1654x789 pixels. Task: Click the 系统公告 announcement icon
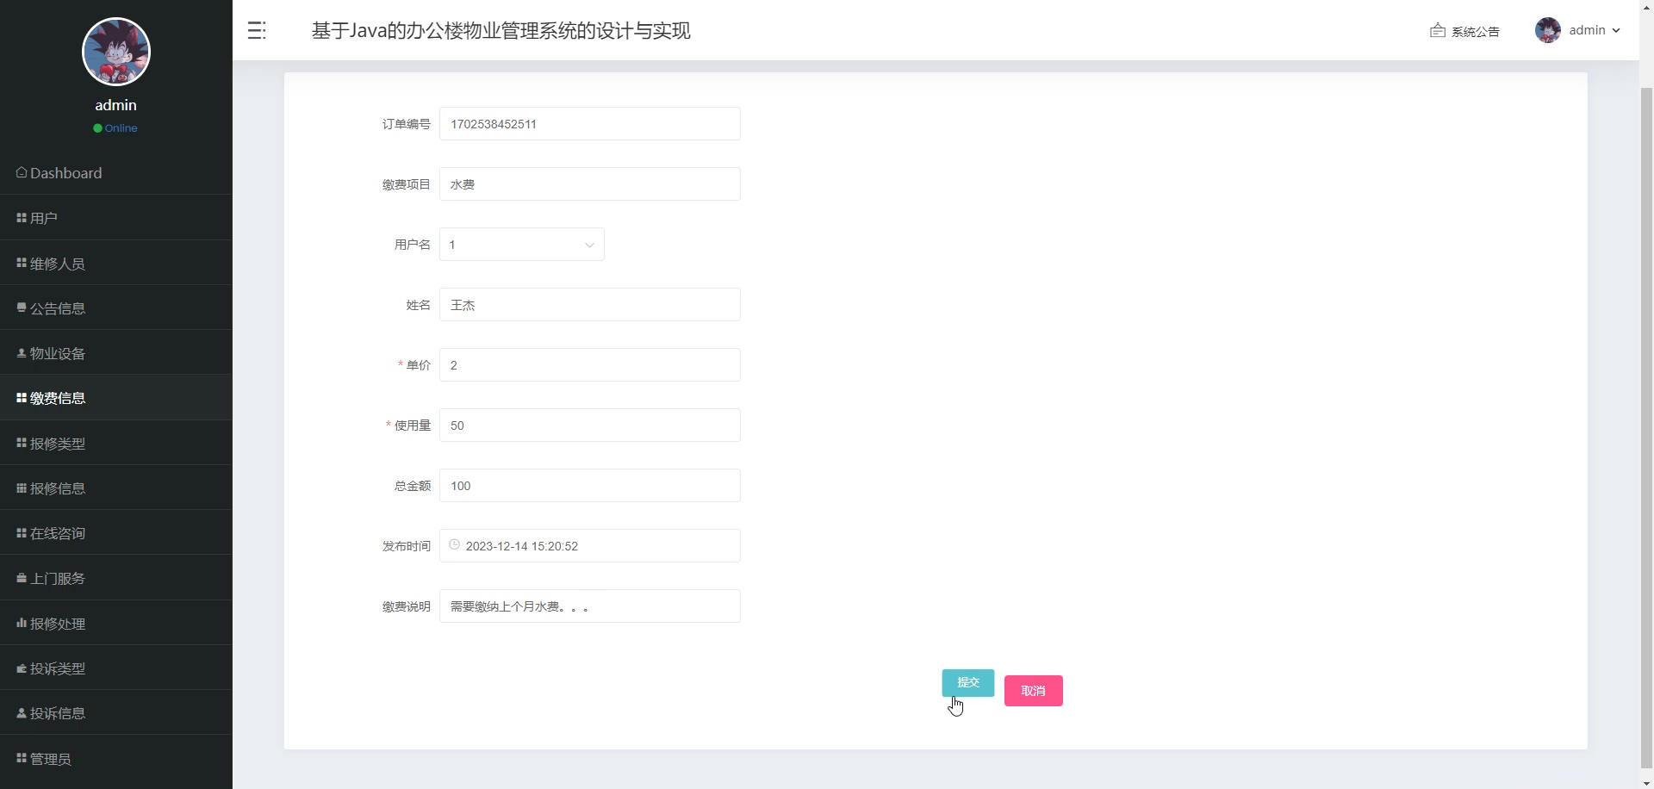(x=1438, y=30)
